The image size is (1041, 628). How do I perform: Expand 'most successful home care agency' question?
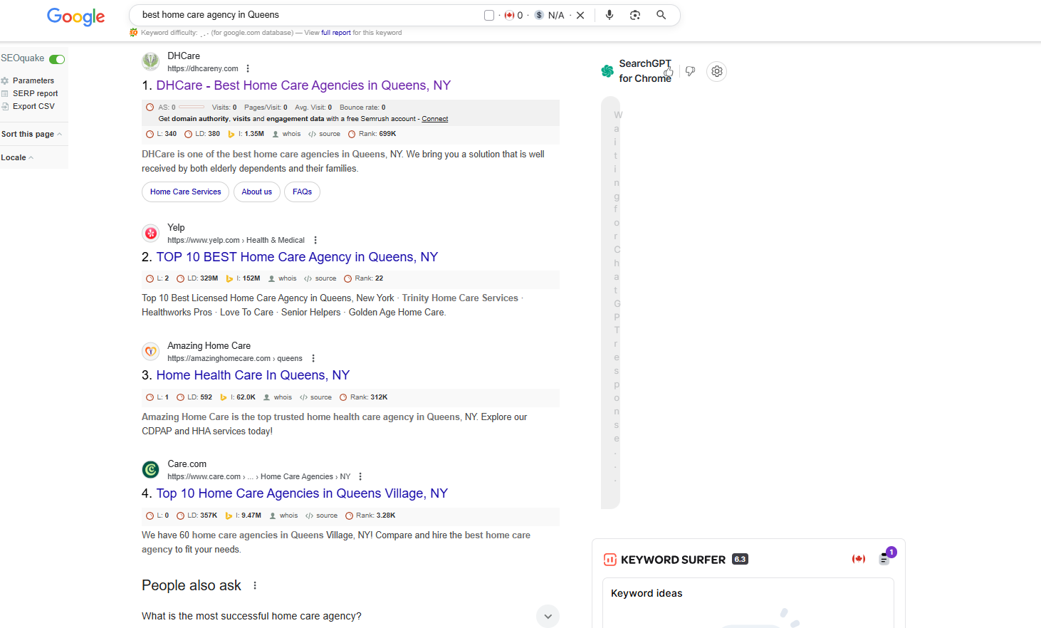pyautogui.click(x=547, y=616)
